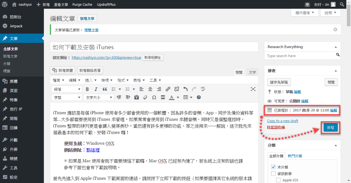Click the 排程 schedule button

[x=331, y=128]
